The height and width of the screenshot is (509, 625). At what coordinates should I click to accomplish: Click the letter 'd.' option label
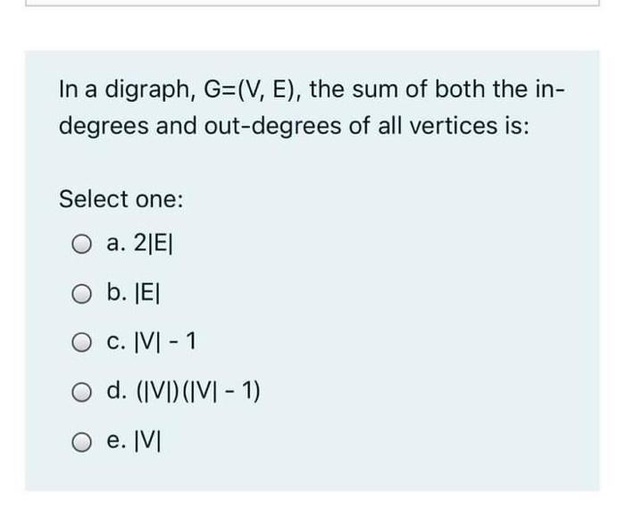point(117,390)
